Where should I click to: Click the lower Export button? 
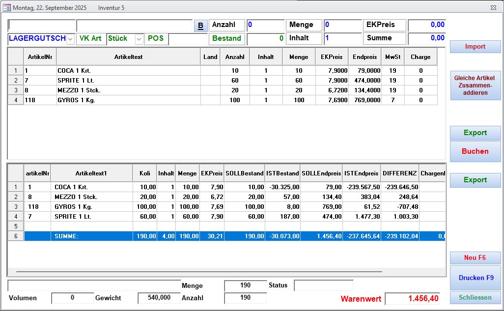[475, 180]
